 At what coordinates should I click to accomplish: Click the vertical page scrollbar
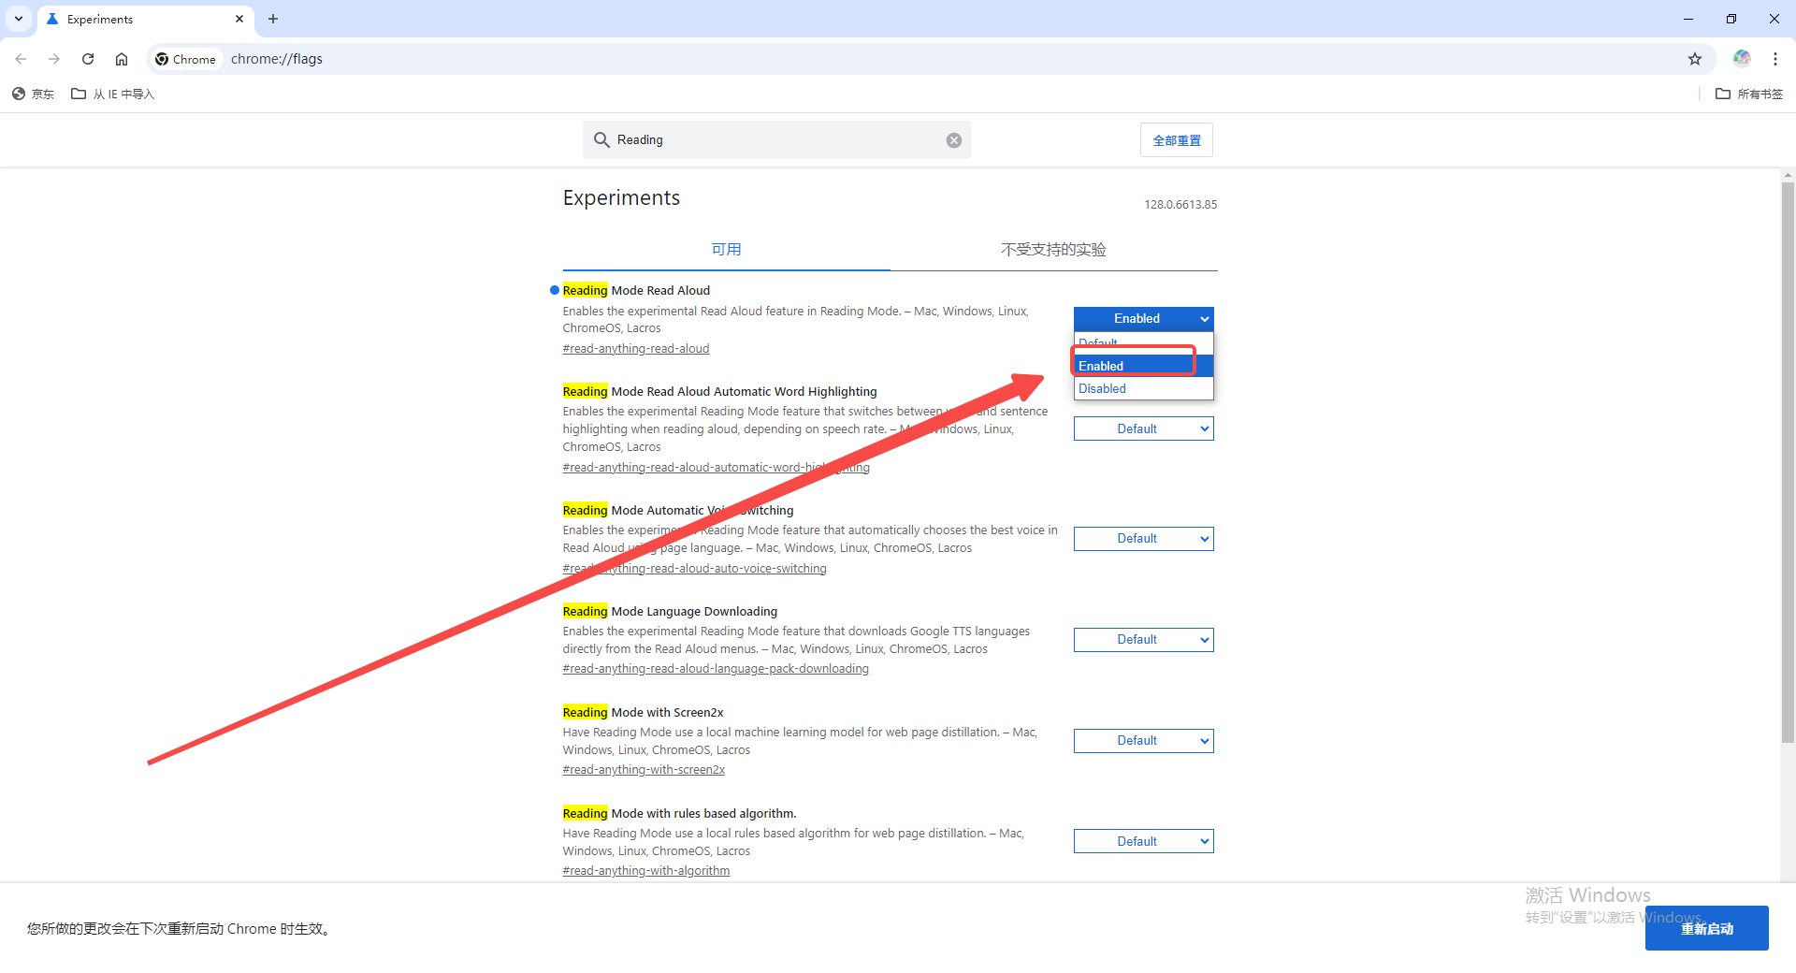1788,463
